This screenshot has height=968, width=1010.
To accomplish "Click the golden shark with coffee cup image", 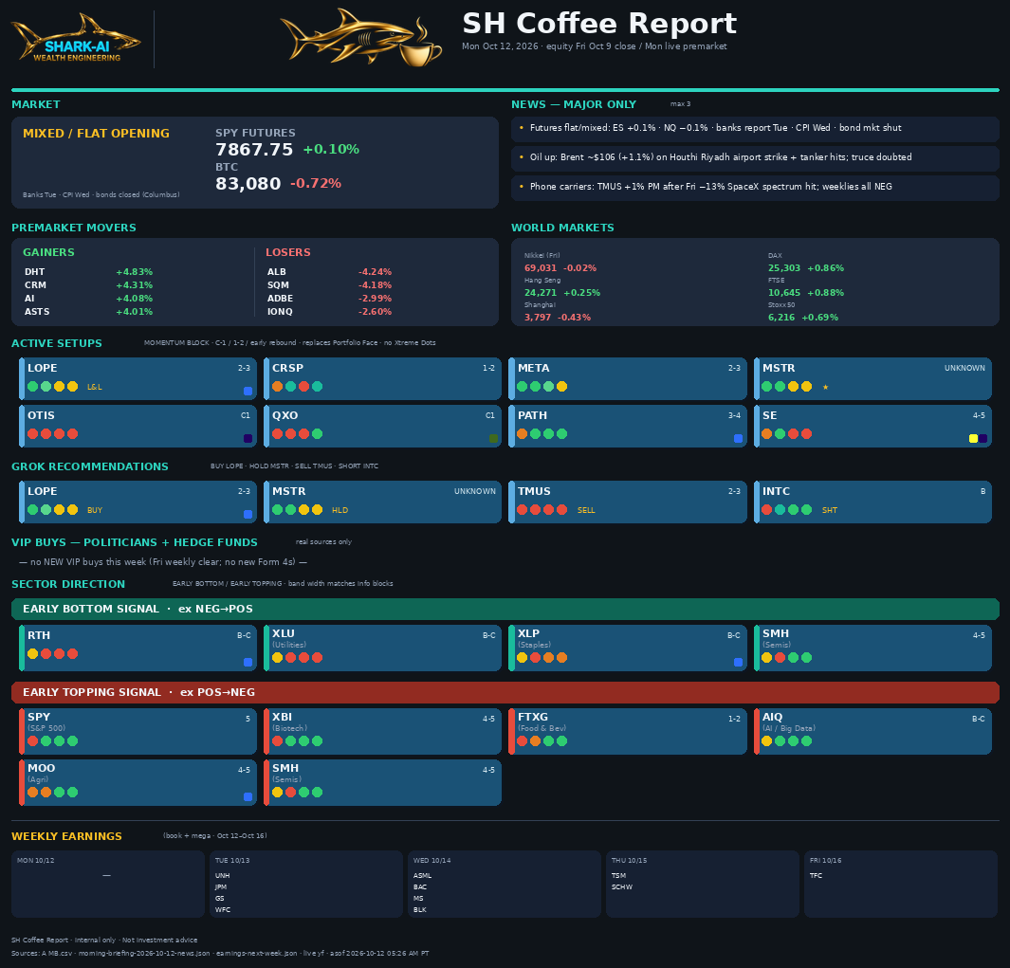I will 361,37.
